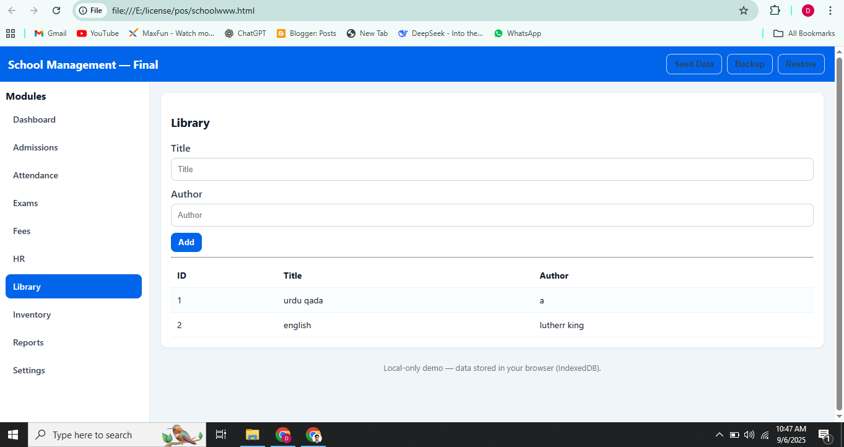Click the Seed Data button
This screenshot has width=844, height=447.
pyautogui.click(x=694, y=64)
